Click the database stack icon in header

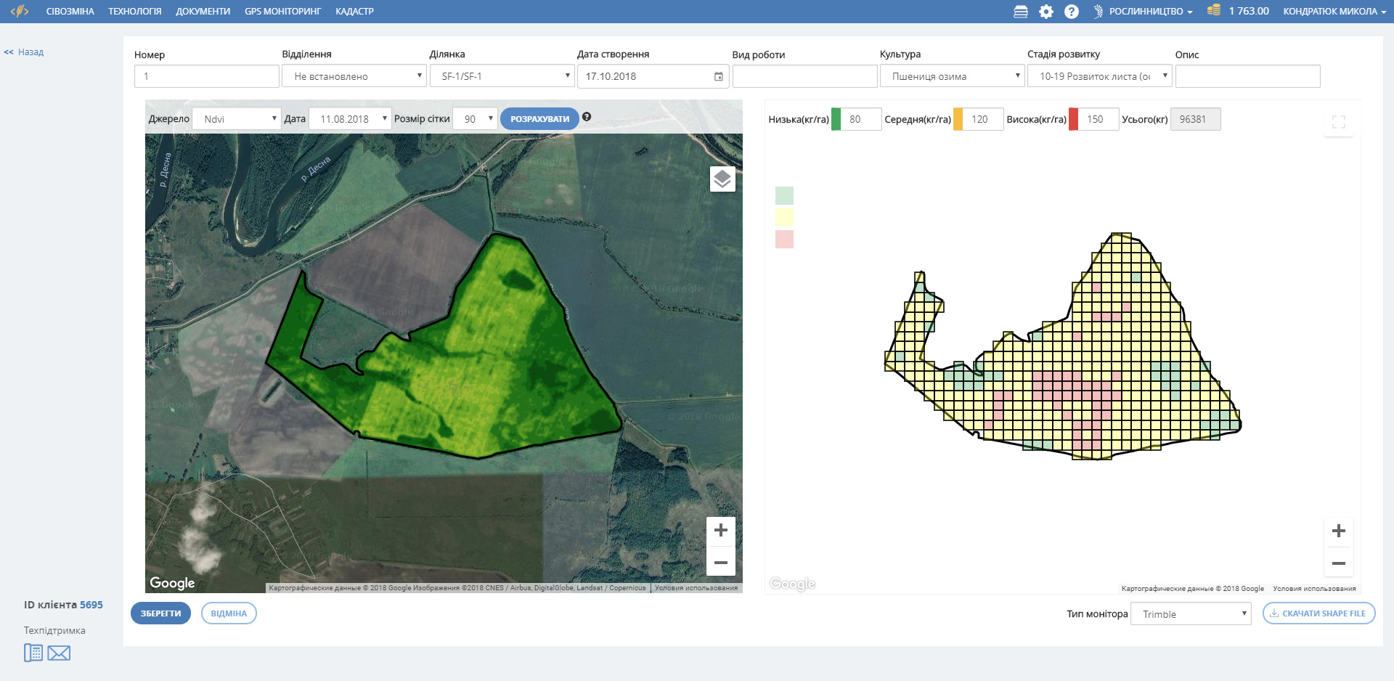coord(1020,12)
